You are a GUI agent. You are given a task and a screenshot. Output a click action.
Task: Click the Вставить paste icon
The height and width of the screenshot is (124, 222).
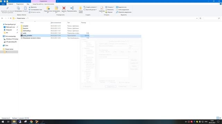(25, 8)
